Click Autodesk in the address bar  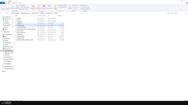click(42, 13)
